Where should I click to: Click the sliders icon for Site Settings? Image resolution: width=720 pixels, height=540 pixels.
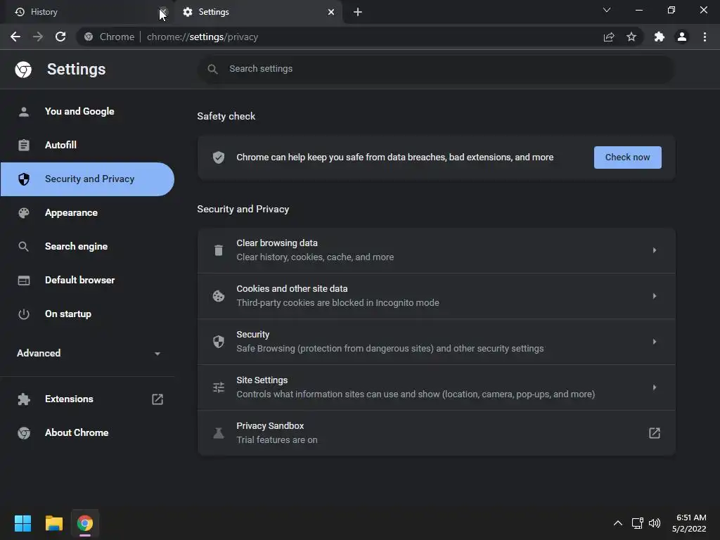coord(219,387)
